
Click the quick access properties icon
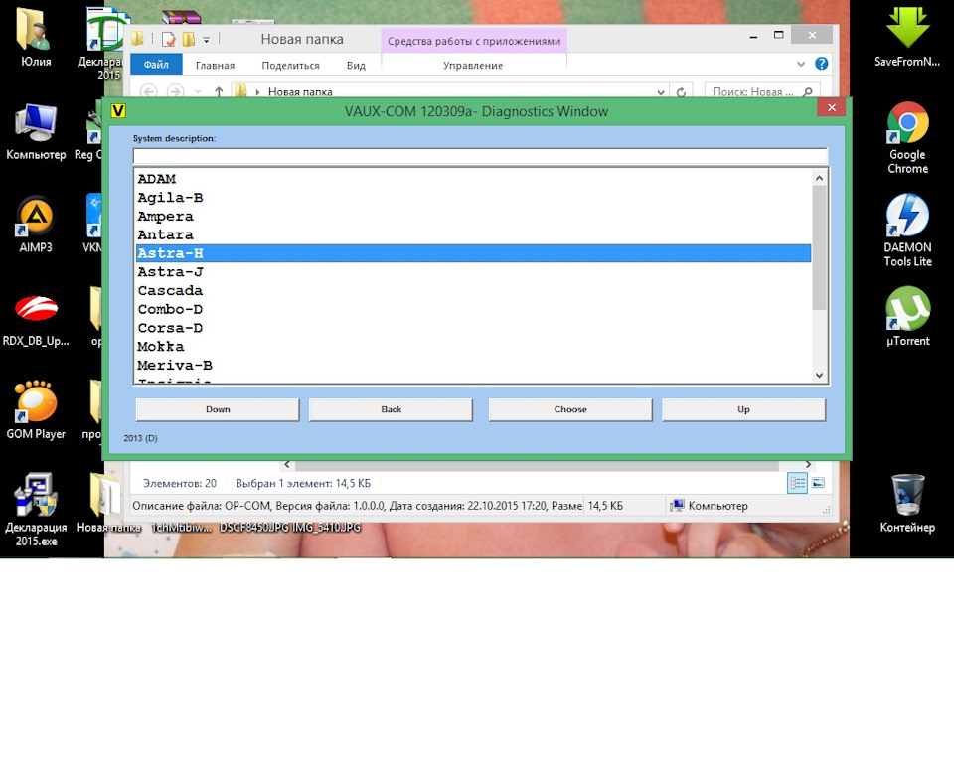[169, 40]
